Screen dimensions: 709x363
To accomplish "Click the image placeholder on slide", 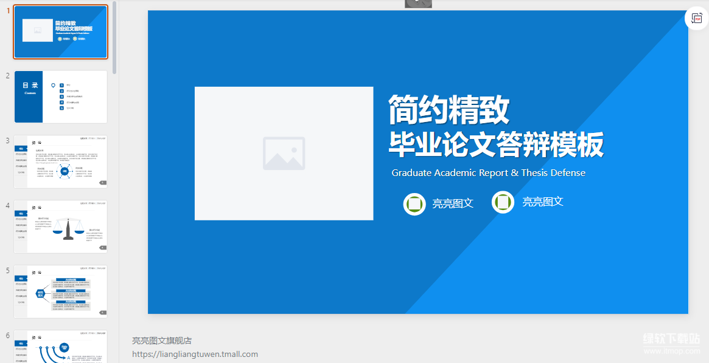I will (284, 154).
